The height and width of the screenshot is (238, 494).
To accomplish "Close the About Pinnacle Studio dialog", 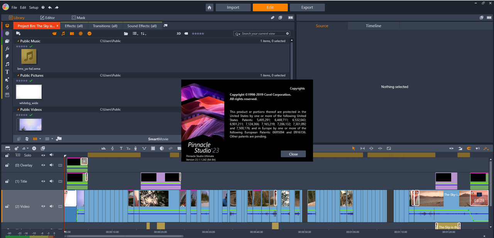I will (293, 154).
